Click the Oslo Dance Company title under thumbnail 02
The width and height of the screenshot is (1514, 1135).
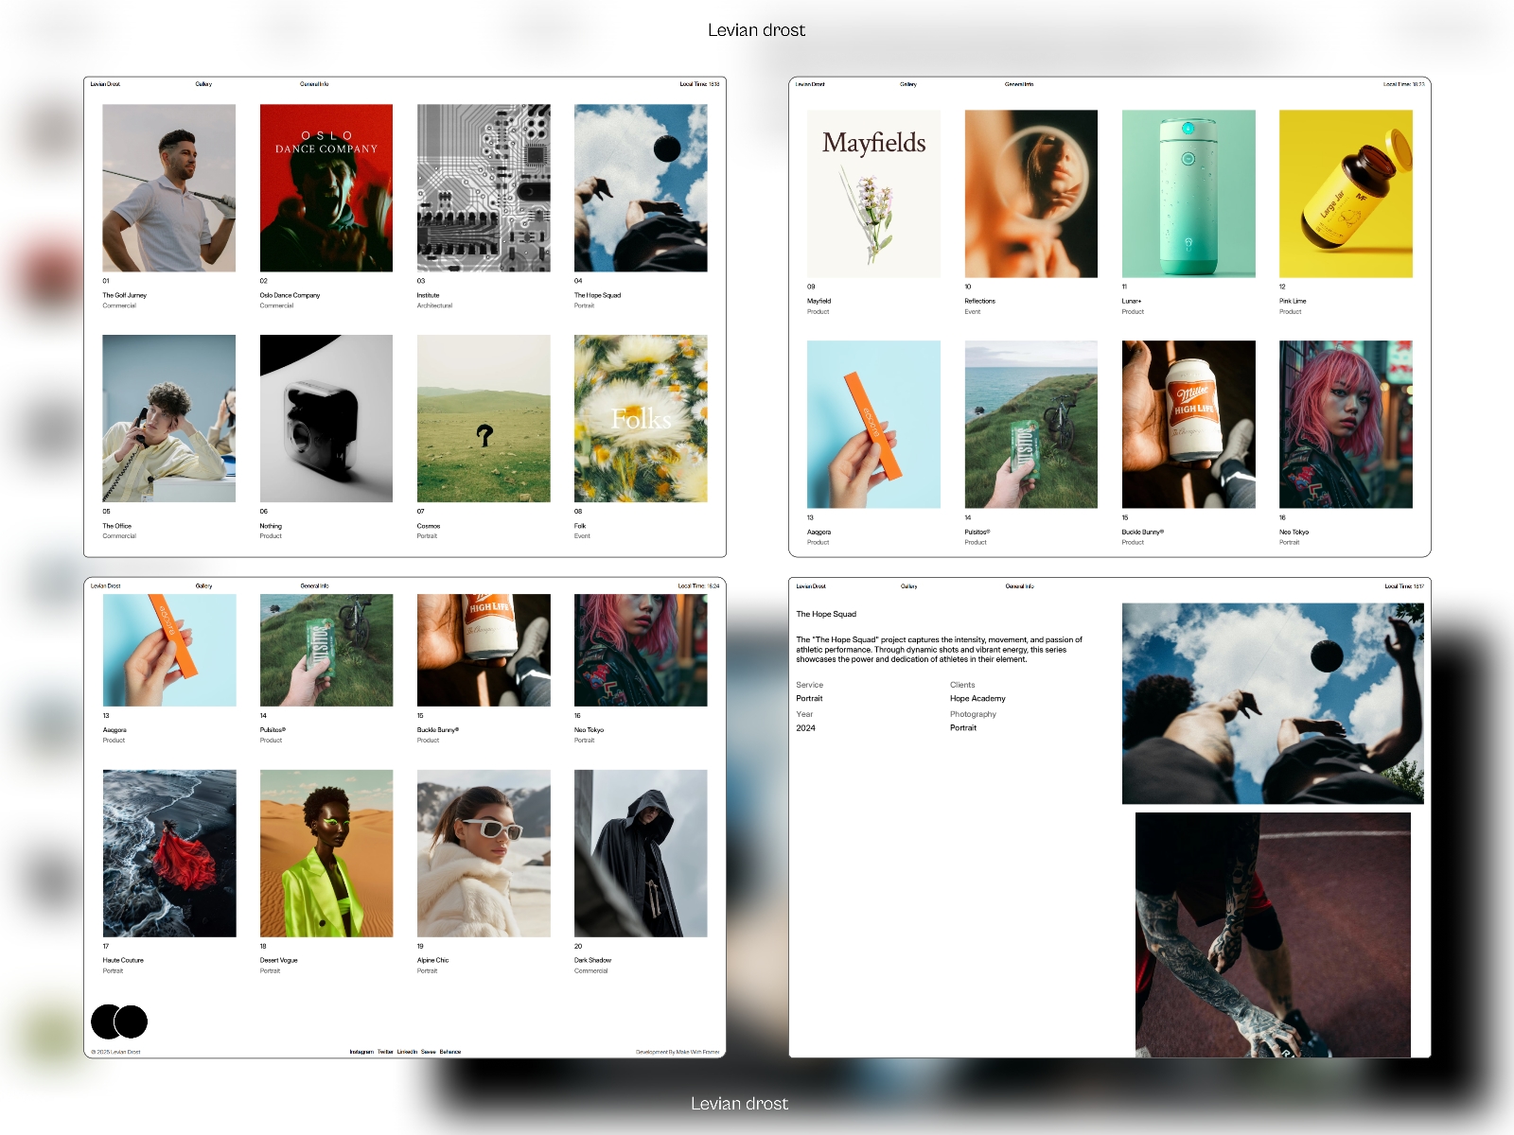point(290,295)
